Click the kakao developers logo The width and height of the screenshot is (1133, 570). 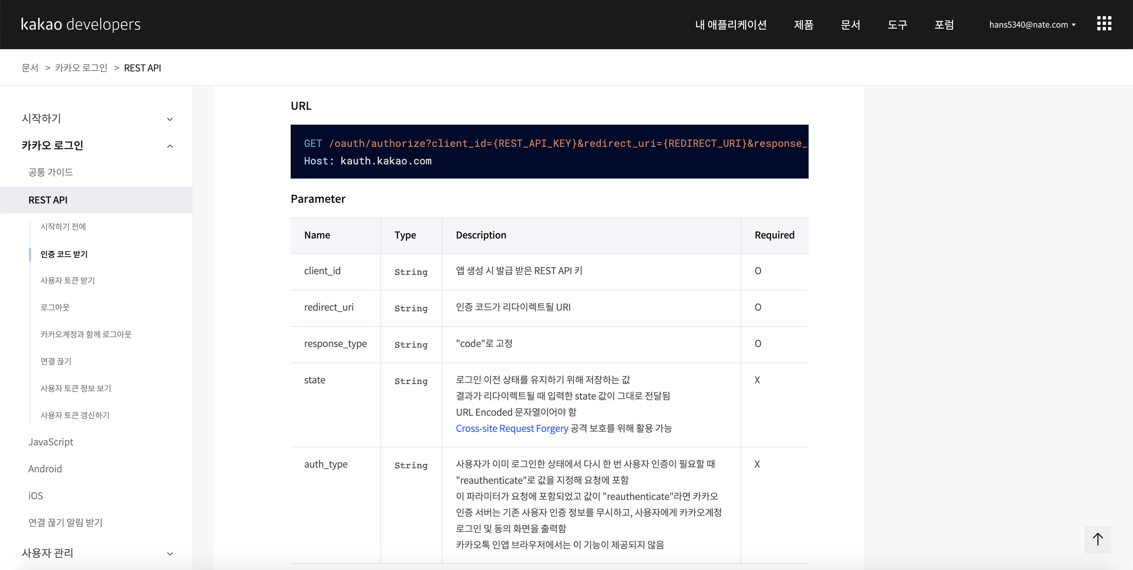[x=81, y=24]
